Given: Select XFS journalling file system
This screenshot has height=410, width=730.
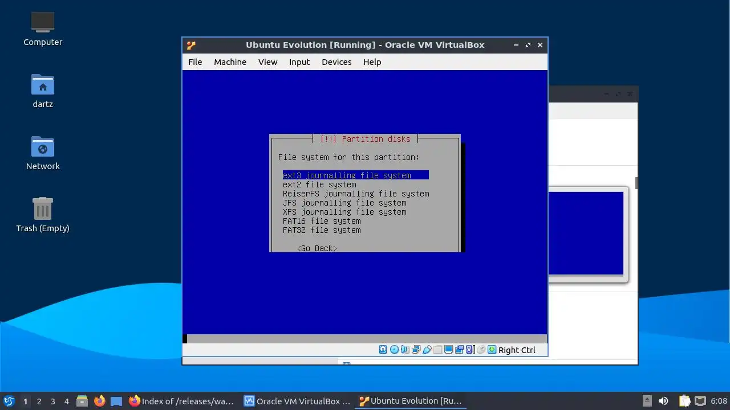Looking at the screenshot, I should click(x=344, y=212).
